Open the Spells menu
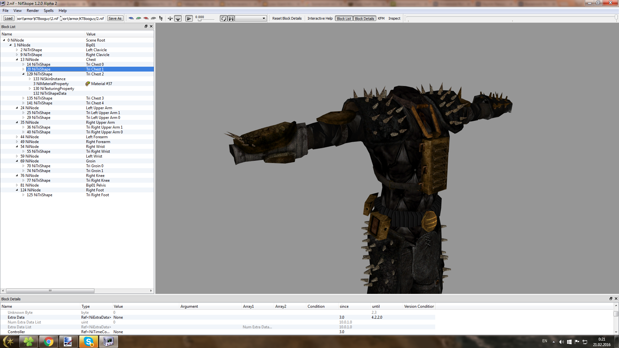 click(x=49, y=11)
